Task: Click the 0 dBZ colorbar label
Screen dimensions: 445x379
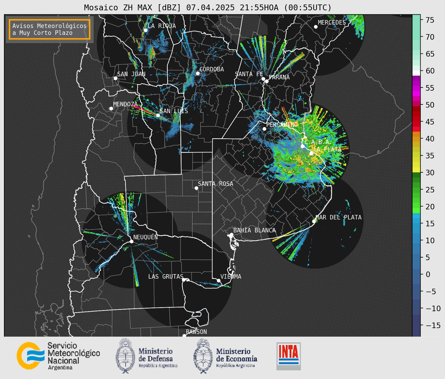Action: click(428, 274)
